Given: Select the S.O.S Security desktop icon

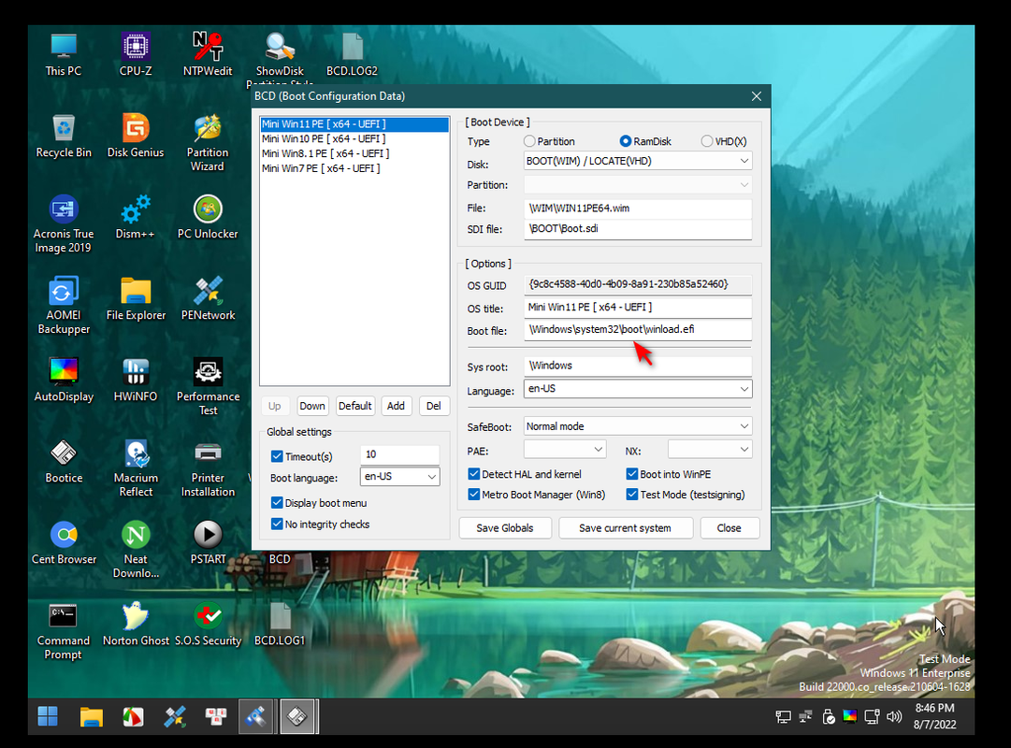Looking at the screenshot, I should click(208, 623).
